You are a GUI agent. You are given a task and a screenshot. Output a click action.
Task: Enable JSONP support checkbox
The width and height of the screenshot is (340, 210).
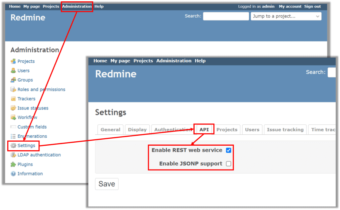[x=228, y=164]
